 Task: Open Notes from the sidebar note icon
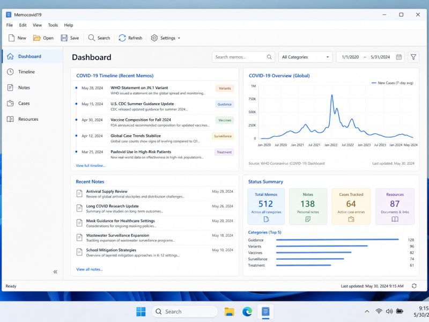pos(10,87)
